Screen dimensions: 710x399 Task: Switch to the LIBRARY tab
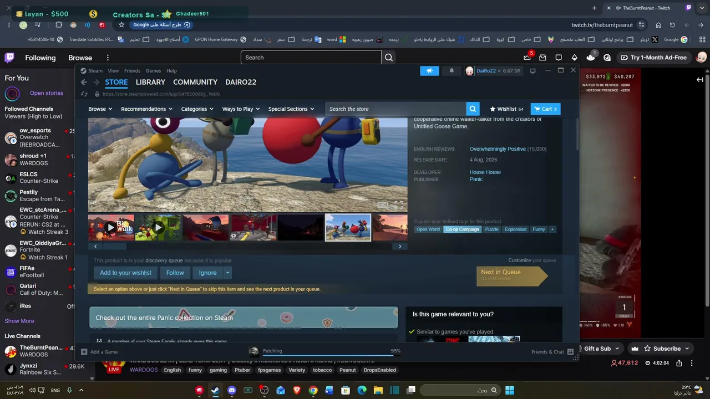point(150,82)
